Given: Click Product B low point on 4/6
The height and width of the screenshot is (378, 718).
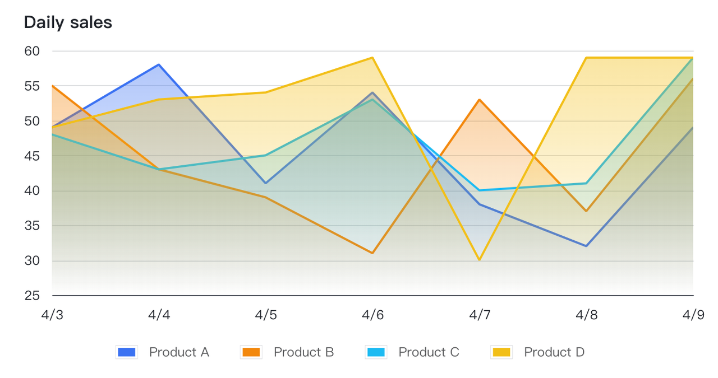Looking at the screenshot, I should 372,253.
